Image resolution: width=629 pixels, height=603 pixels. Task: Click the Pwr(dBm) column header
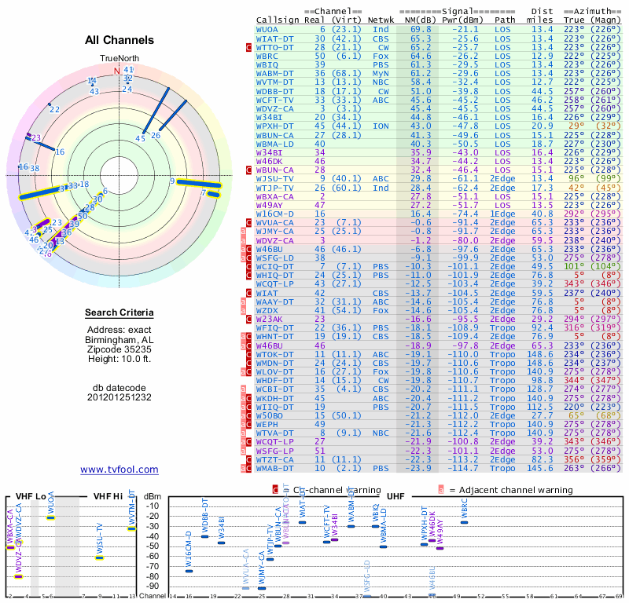462,20
